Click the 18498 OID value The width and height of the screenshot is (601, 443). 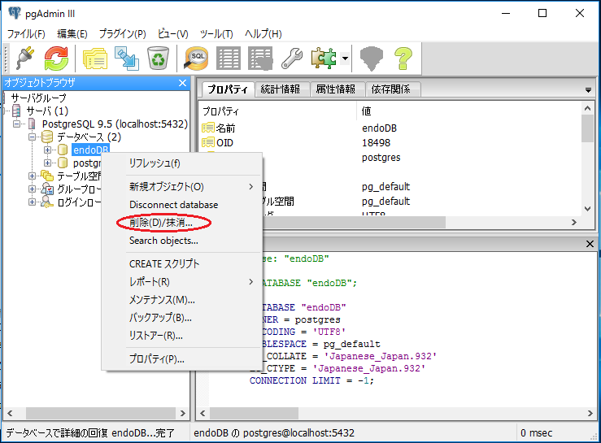click(376, 142)
